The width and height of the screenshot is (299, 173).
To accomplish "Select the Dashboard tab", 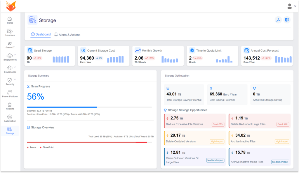I will (x=41, y=34).
